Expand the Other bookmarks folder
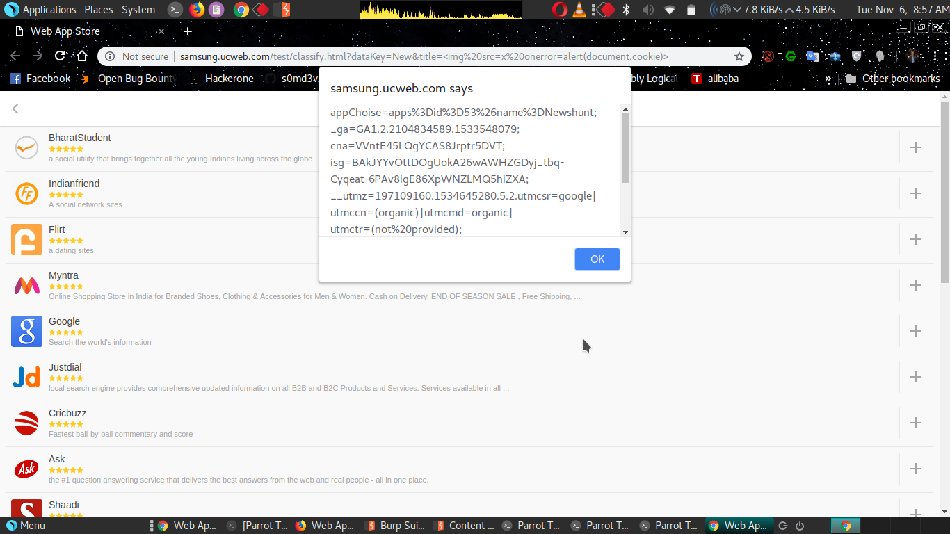This screenshot has height=534, width=950. tap(893, 79)
